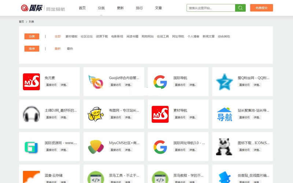Filter by 在线工具 category
Screen dimensions: 293x183
coord(163,36)
